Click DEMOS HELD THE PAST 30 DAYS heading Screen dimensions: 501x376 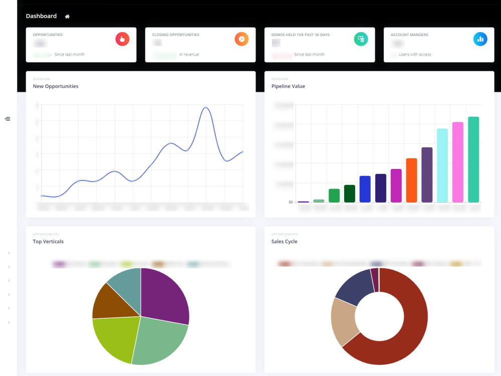pos(300,35)
